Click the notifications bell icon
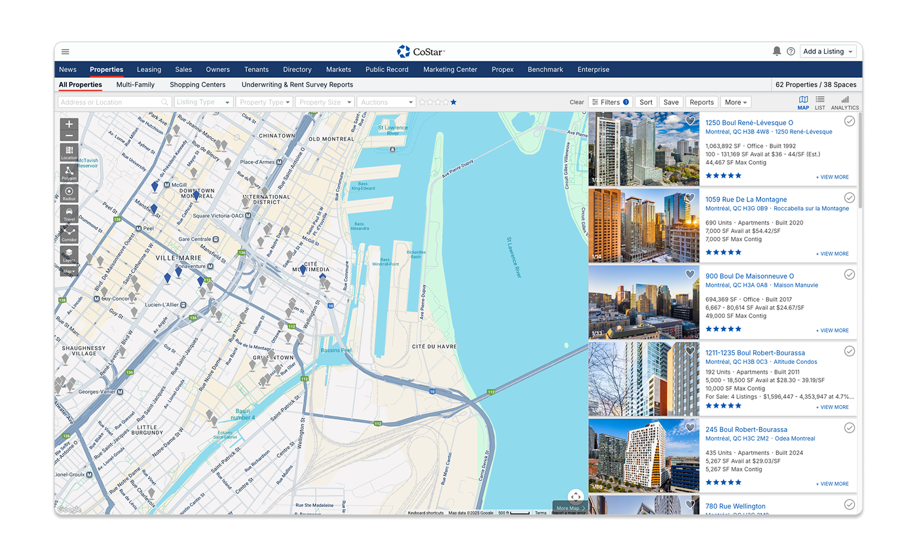Image resolution: width=917 pixels, height=538 pixels. point(777,51)
